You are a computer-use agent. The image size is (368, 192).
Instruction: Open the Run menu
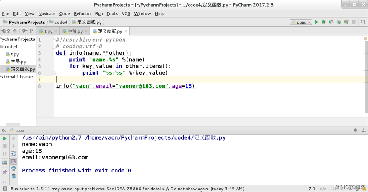99,13
